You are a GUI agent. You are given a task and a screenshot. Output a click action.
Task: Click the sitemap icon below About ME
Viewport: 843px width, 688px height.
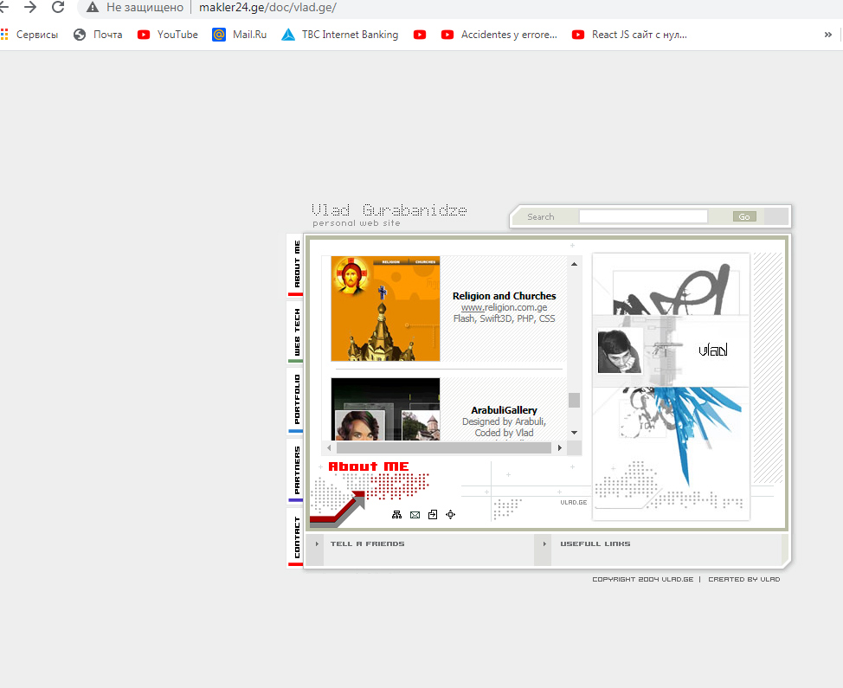click(x=396, y=515)
